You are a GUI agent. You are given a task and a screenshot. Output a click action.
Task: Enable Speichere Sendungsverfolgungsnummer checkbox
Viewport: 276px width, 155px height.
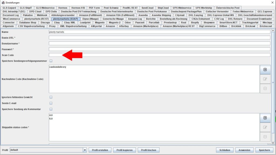pyautogui.click(x=51, y=61)
